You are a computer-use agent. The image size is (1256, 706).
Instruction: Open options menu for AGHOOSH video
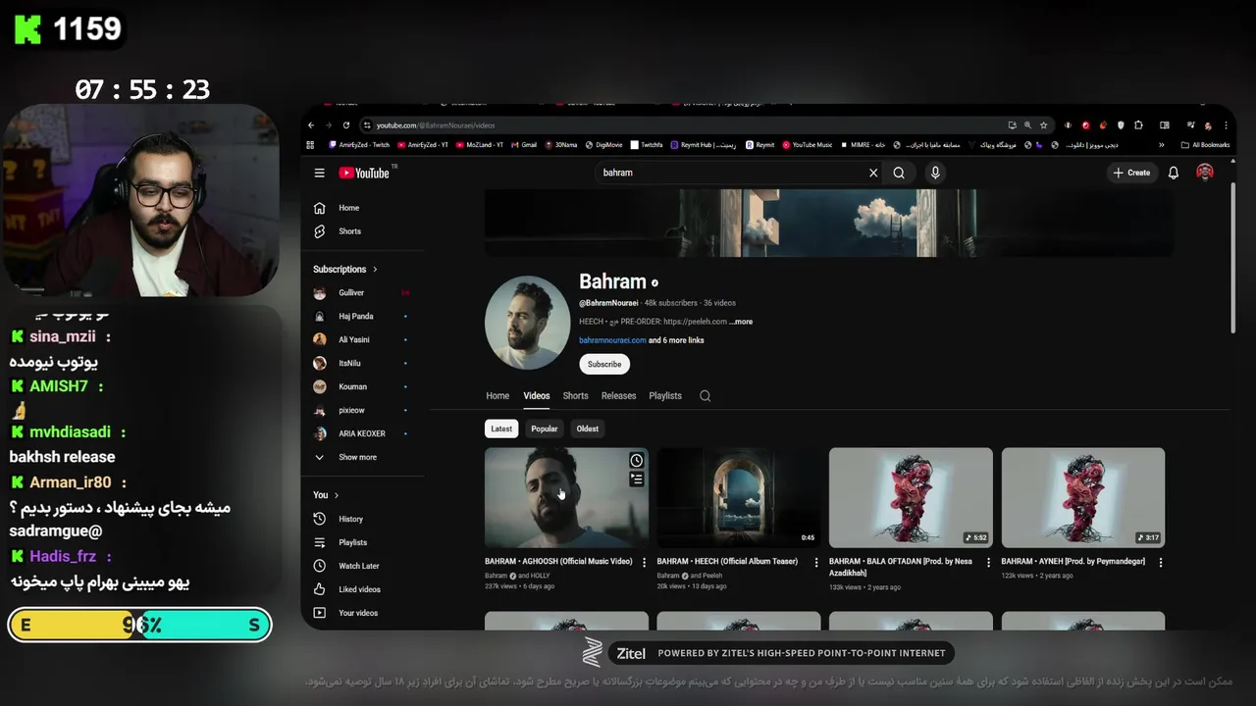[x=644, y=562]
